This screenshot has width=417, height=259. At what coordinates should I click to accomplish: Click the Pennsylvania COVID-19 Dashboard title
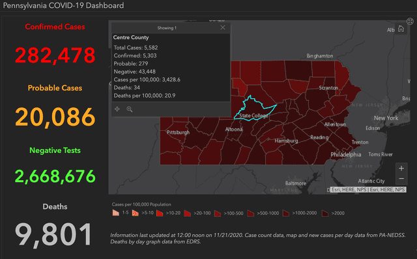(63, 6)
